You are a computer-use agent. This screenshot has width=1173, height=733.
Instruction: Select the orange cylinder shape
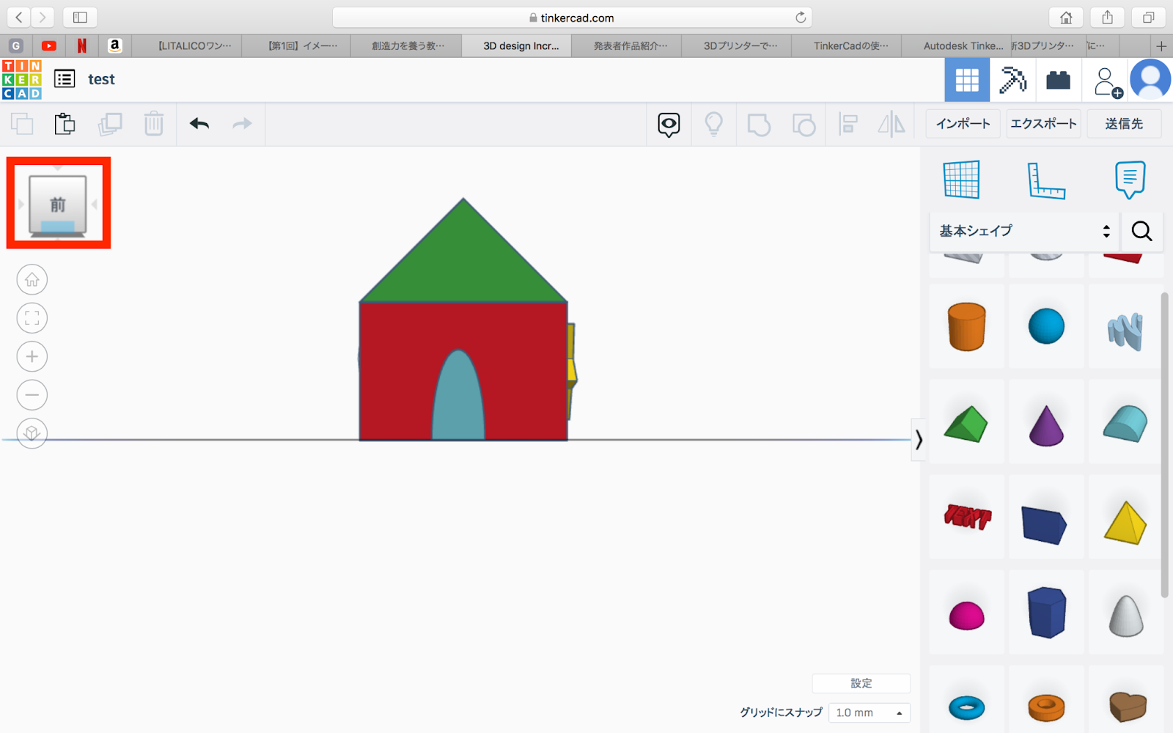pos(966,326)
